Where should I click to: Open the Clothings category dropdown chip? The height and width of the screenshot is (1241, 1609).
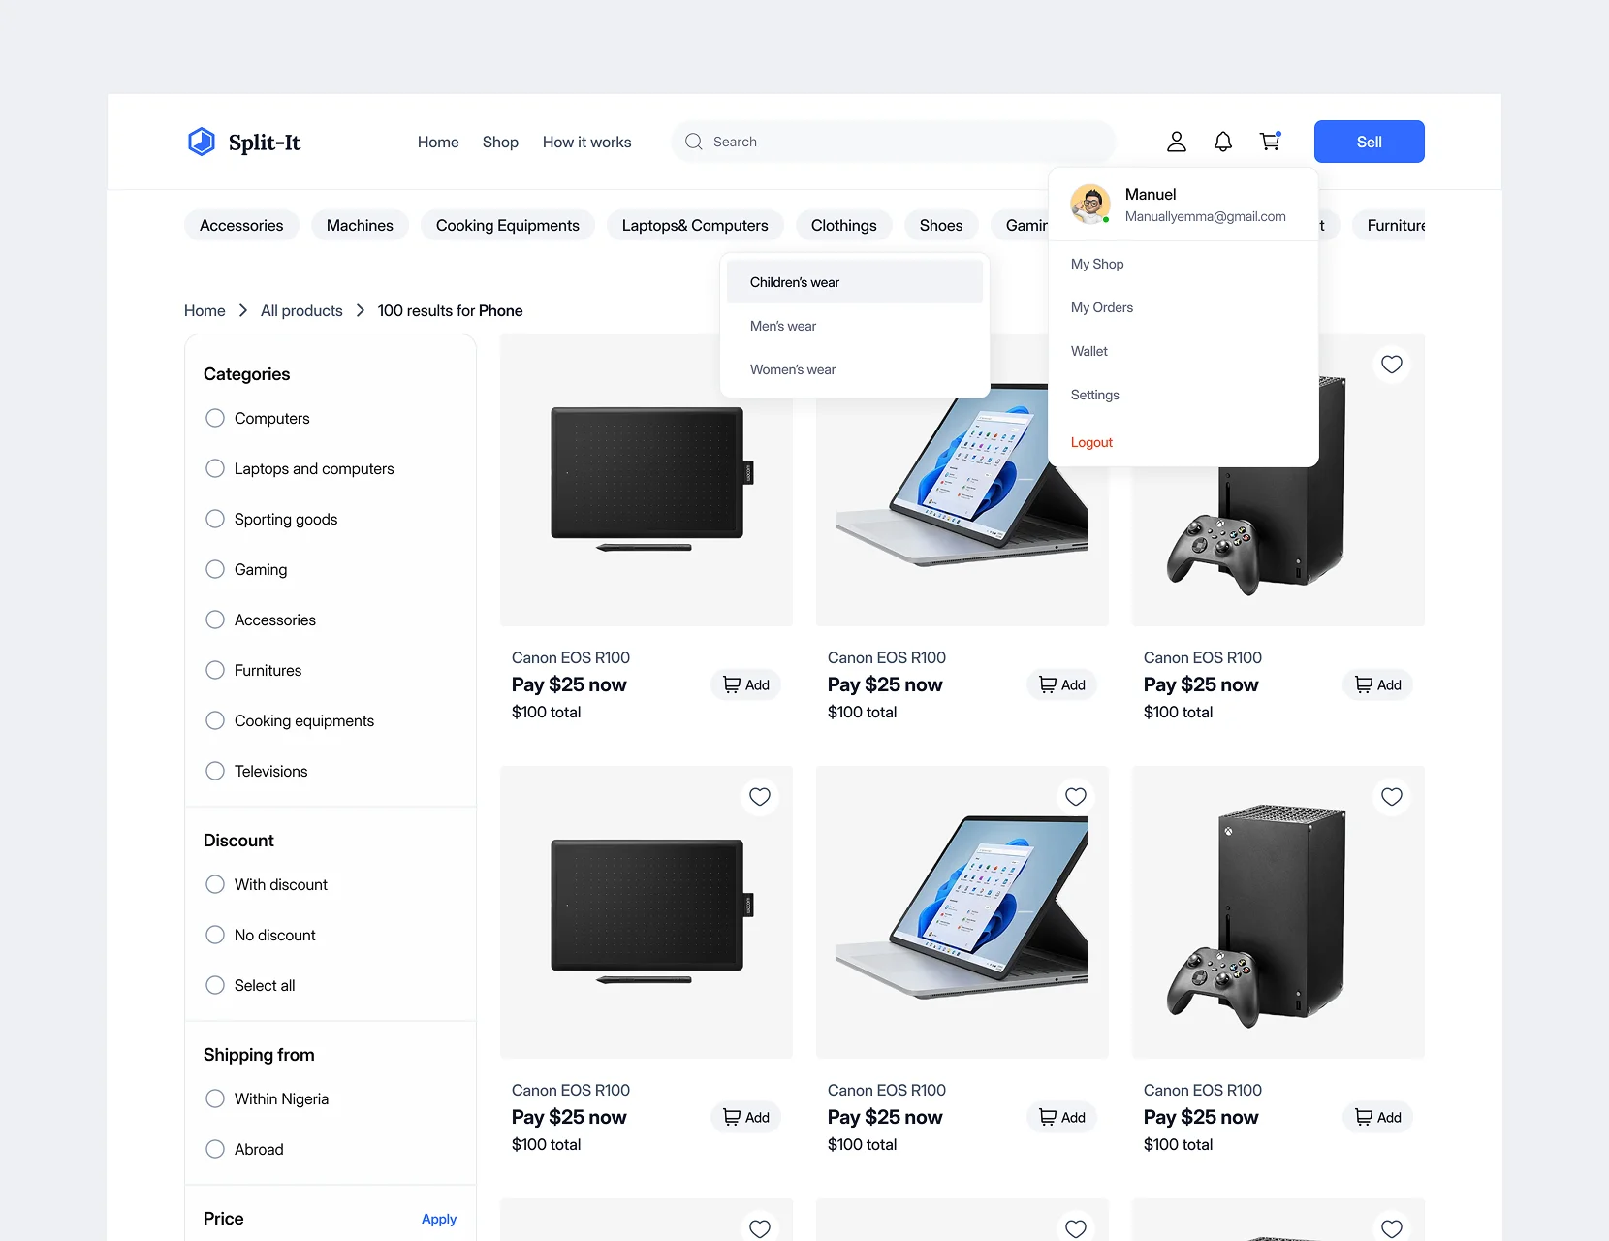844,225
